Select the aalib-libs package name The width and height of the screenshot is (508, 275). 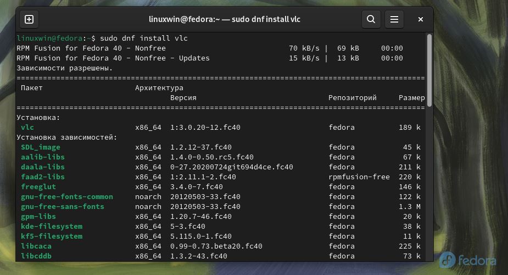click(43, 157)
